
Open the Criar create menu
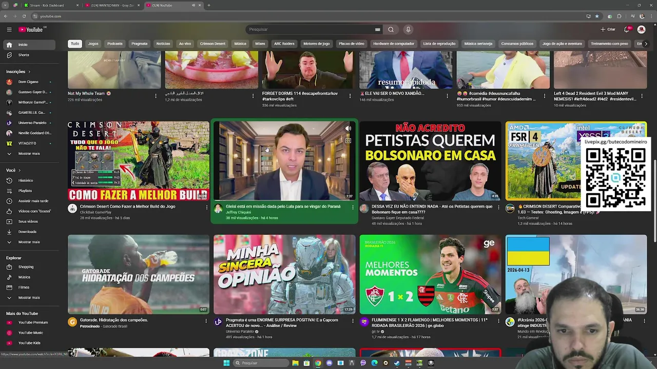point(608,30)
